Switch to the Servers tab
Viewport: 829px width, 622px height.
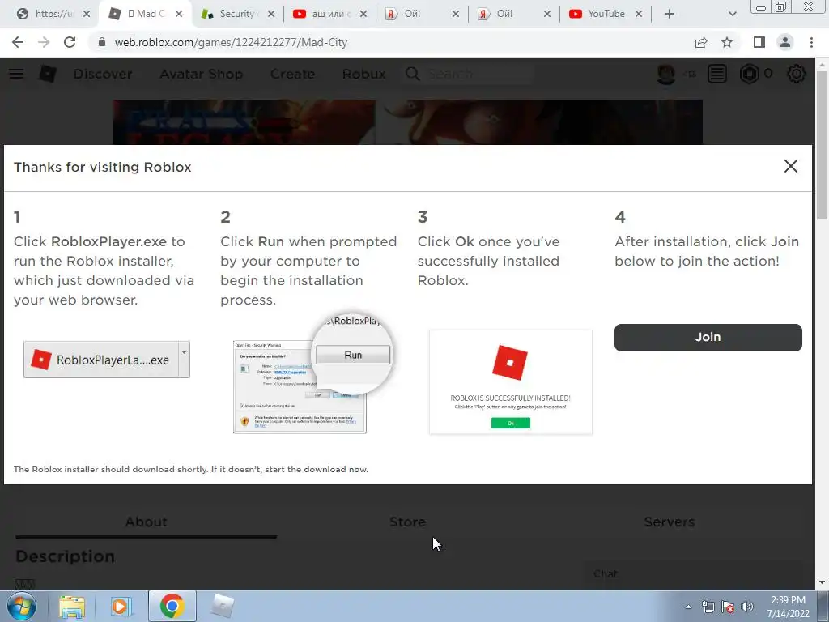(670, 522)
